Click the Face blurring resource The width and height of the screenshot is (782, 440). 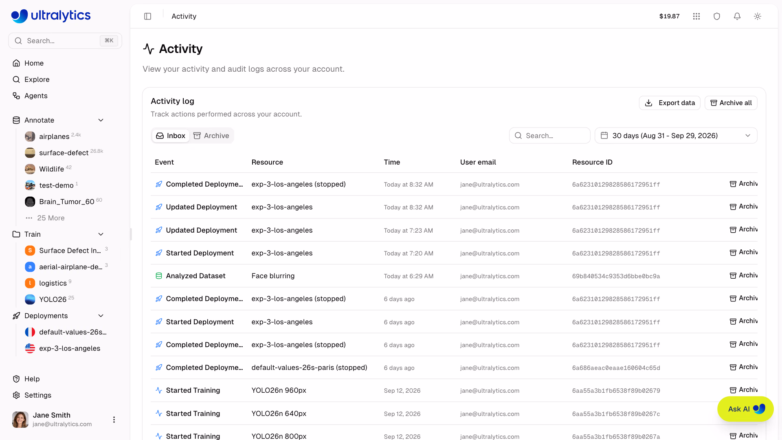tap(273, 276)
